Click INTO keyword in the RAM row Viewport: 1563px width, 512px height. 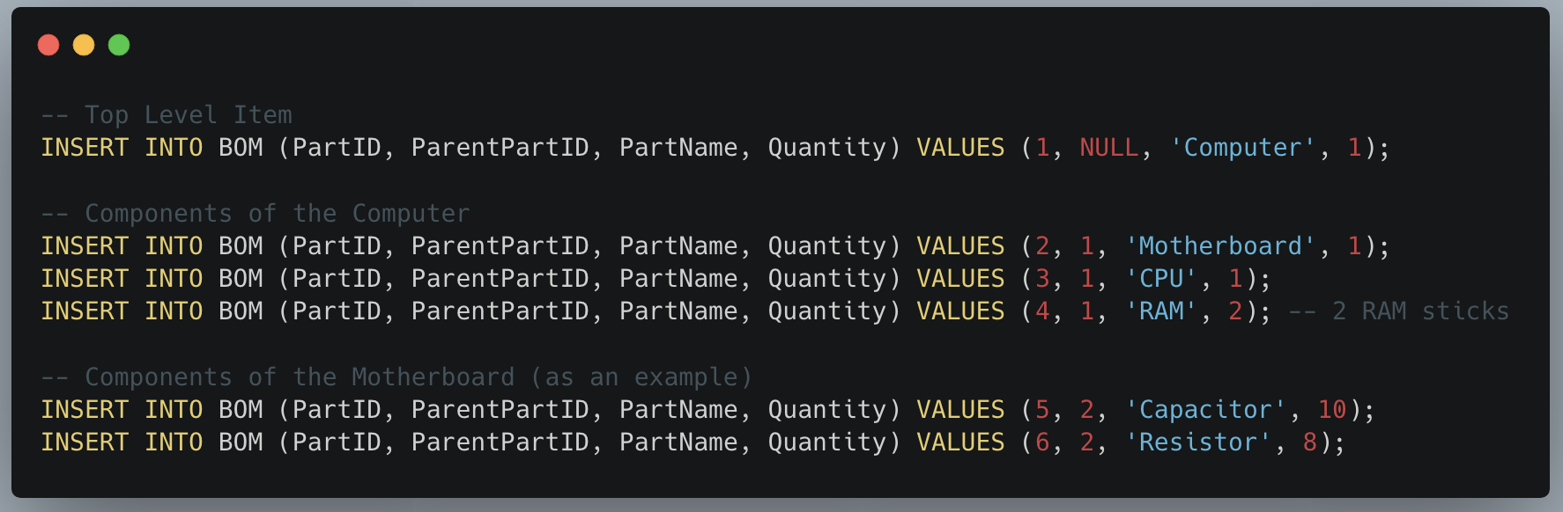coord(174,311)
